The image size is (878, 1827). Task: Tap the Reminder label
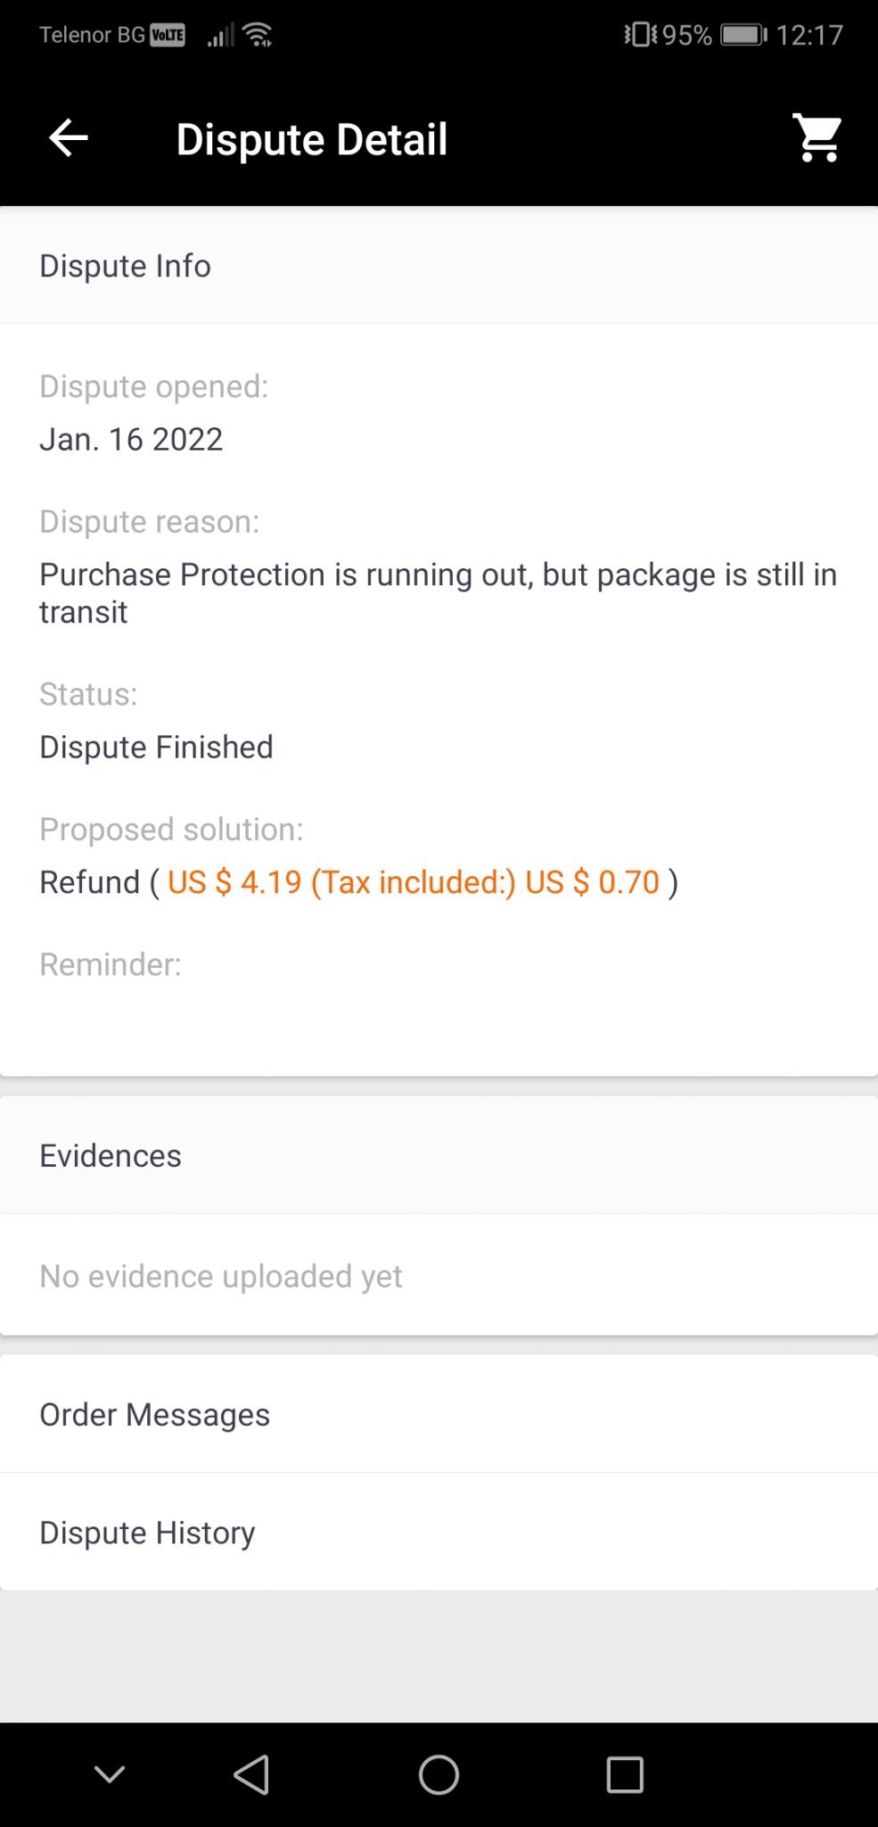tap(111, 964)
